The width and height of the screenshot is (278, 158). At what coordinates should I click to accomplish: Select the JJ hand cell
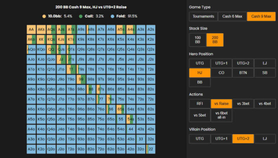tap(61, 59)
